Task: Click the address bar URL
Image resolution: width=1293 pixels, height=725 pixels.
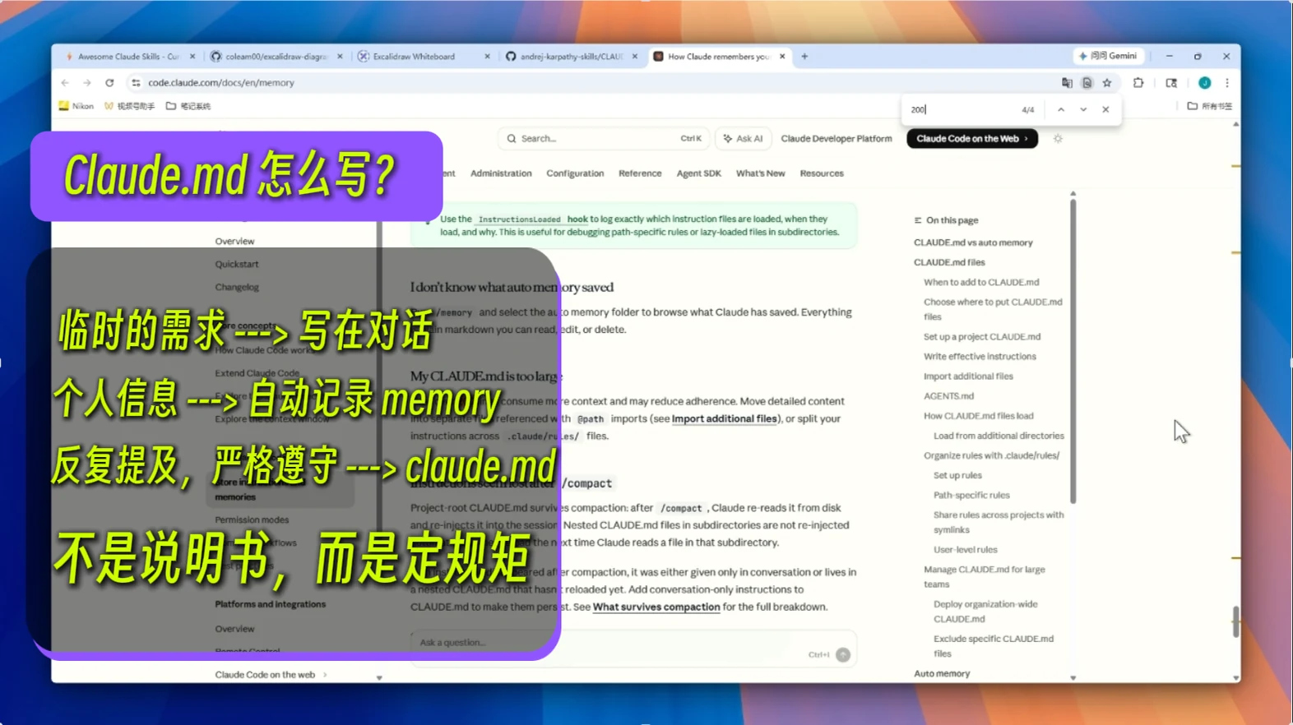Action: coord(221,83)
